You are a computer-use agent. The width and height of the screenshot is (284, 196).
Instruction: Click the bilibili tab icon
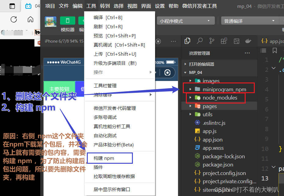(x=28, y=6)
